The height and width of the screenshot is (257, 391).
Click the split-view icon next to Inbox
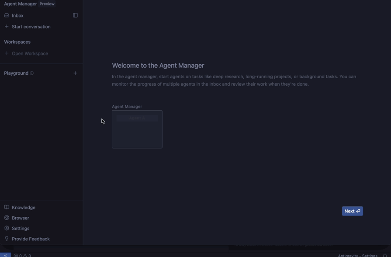pos(75,15)
